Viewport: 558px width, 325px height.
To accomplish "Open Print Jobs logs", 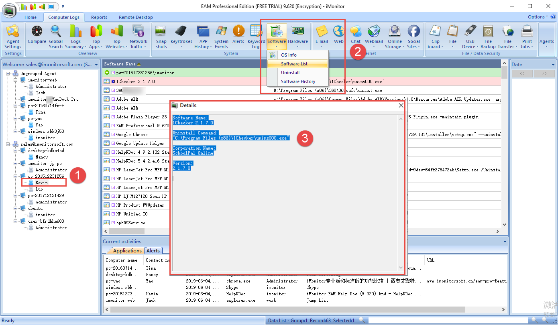I will [x=527, y=37].
